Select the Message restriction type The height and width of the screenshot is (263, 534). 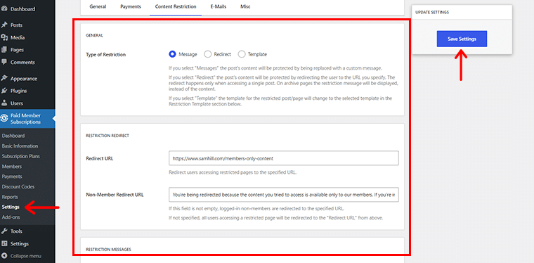[x=172, y=54]
